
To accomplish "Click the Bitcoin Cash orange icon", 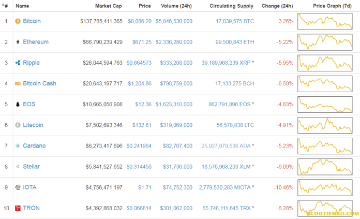I will tap(18, 83).
